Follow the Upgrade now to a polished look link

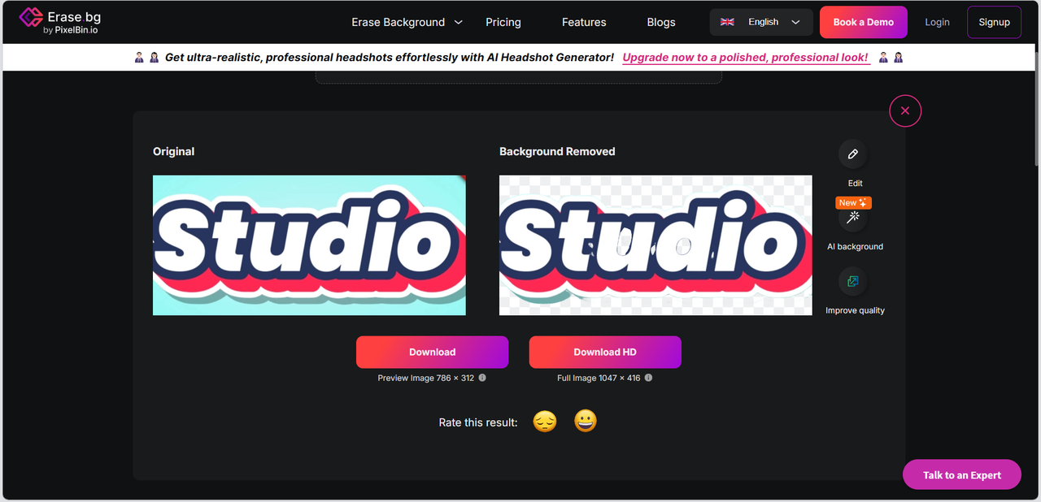coord(746,58)
